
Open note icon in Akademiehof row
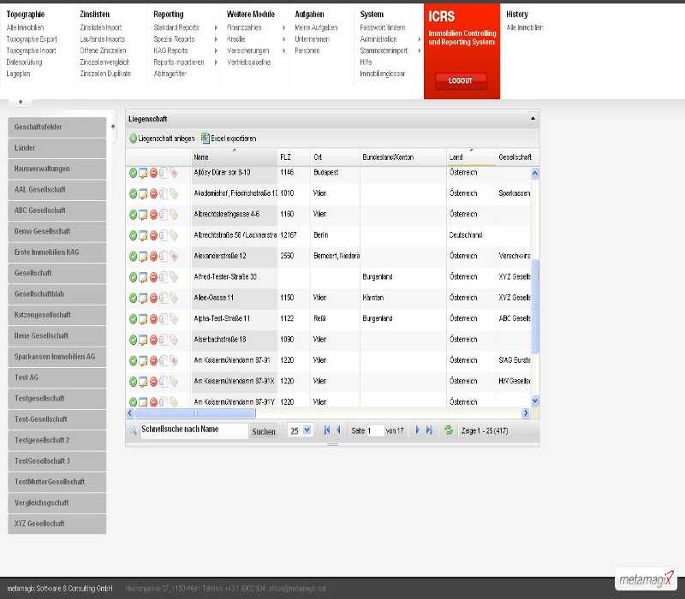(143, 194)
